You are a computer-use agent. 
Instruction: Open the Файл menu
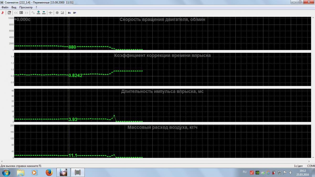pyautogui.click(x=5, y=7)
